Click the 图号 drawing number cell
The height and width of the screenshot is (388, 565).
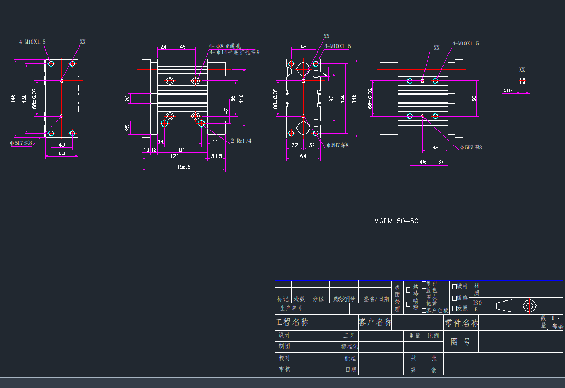point(460,342)
